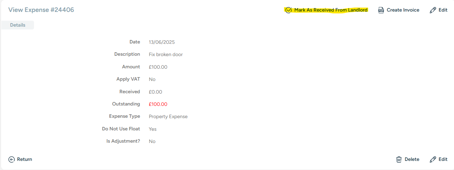This screenshot has height=170, width=454.
Task: Click the trash can icon beside Delete
Action: pos(399,159)
